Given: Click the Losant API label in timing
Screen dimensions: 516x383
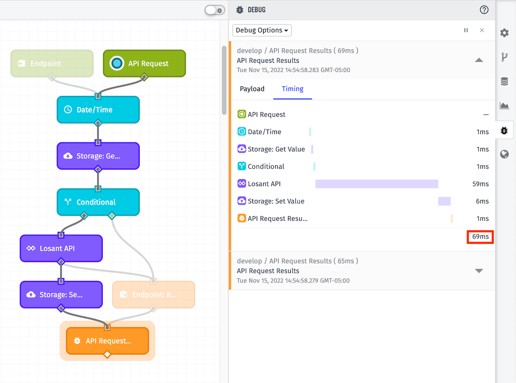Looking at the screenshot, I should click(x=264, y=184).
